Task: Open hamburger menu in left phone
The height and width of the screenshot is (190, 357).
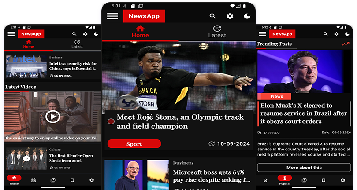Action: pos(11,34)
